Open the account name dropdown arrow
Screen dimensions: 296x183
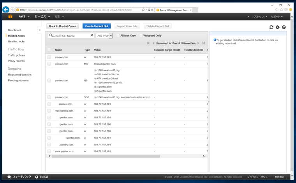tap(248, 17)
